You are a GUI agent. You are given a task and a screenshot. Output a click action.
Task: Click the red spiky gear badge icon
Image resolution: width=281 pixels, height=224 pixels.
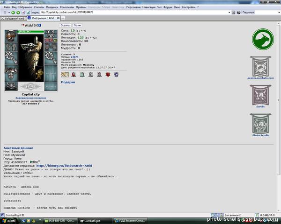tap(108, 75)
